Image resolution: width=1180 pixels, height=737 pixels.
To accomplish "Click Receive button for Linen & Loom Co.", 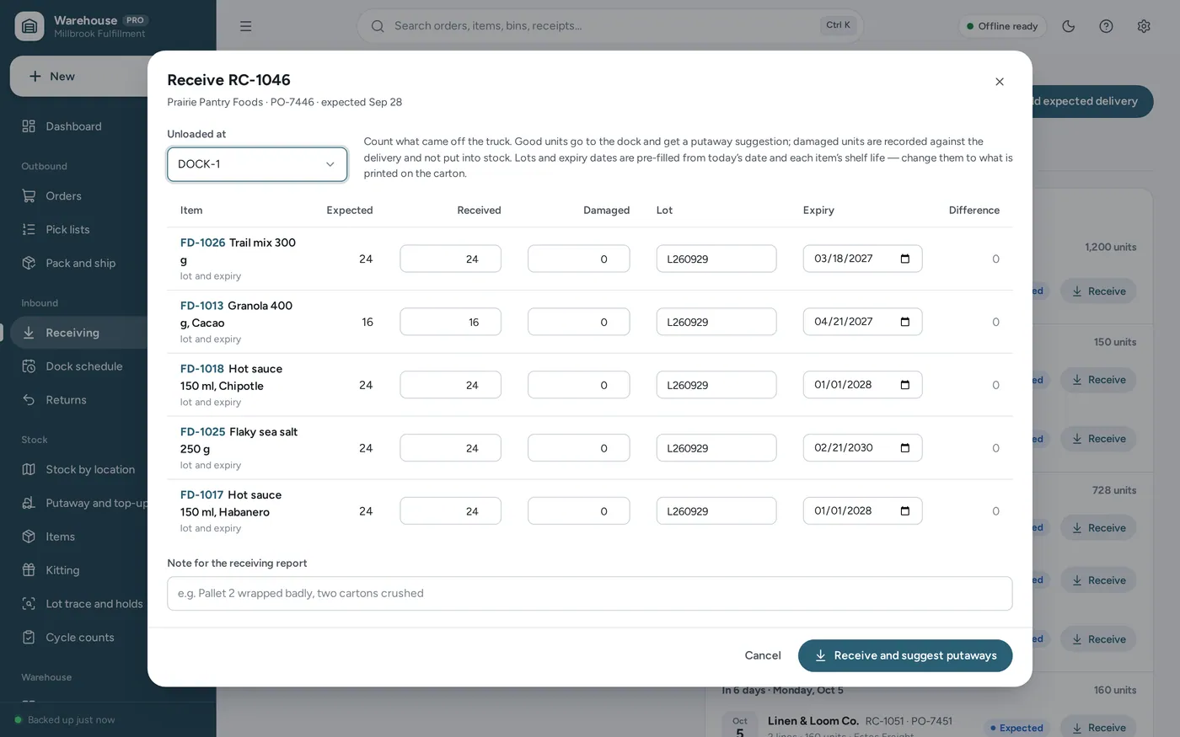I will click(1098, 728).
